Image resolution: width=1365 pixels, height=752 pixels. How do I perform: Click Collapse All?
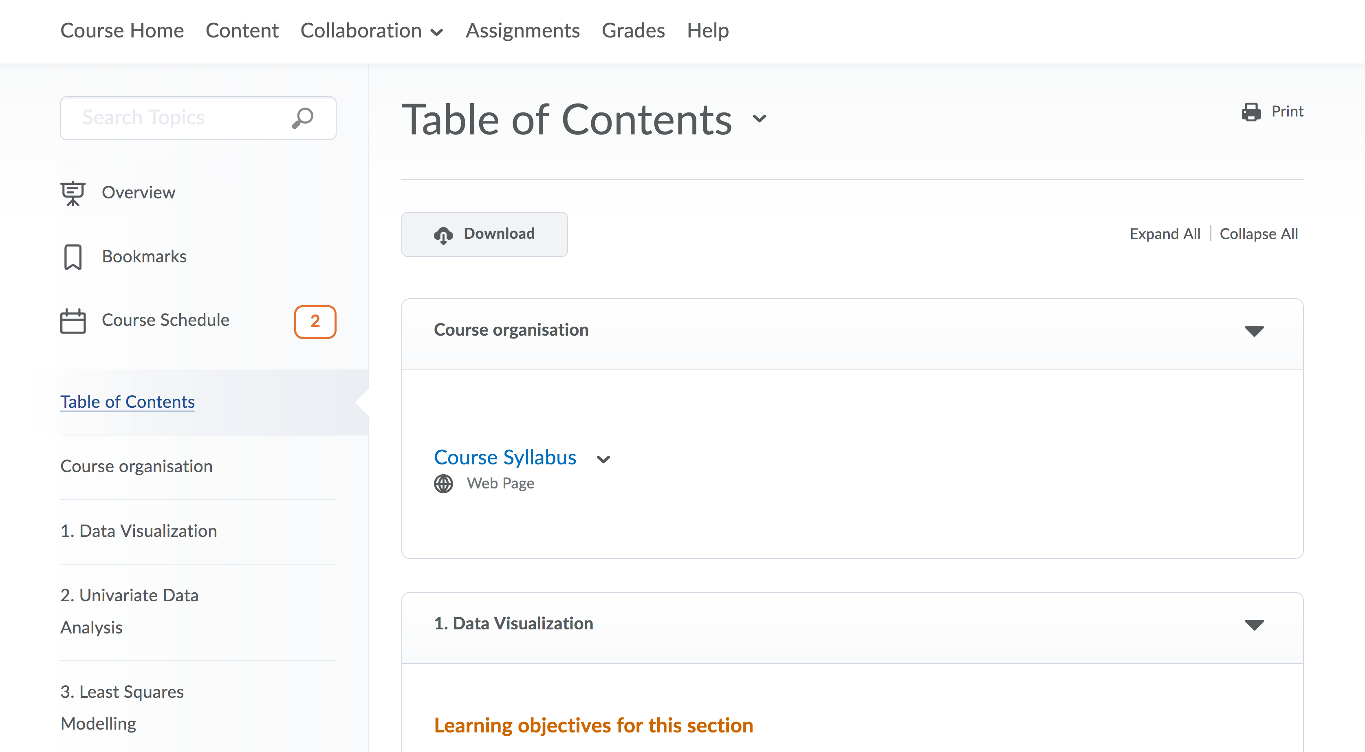pyautogui.click(x=1259, y=234)
